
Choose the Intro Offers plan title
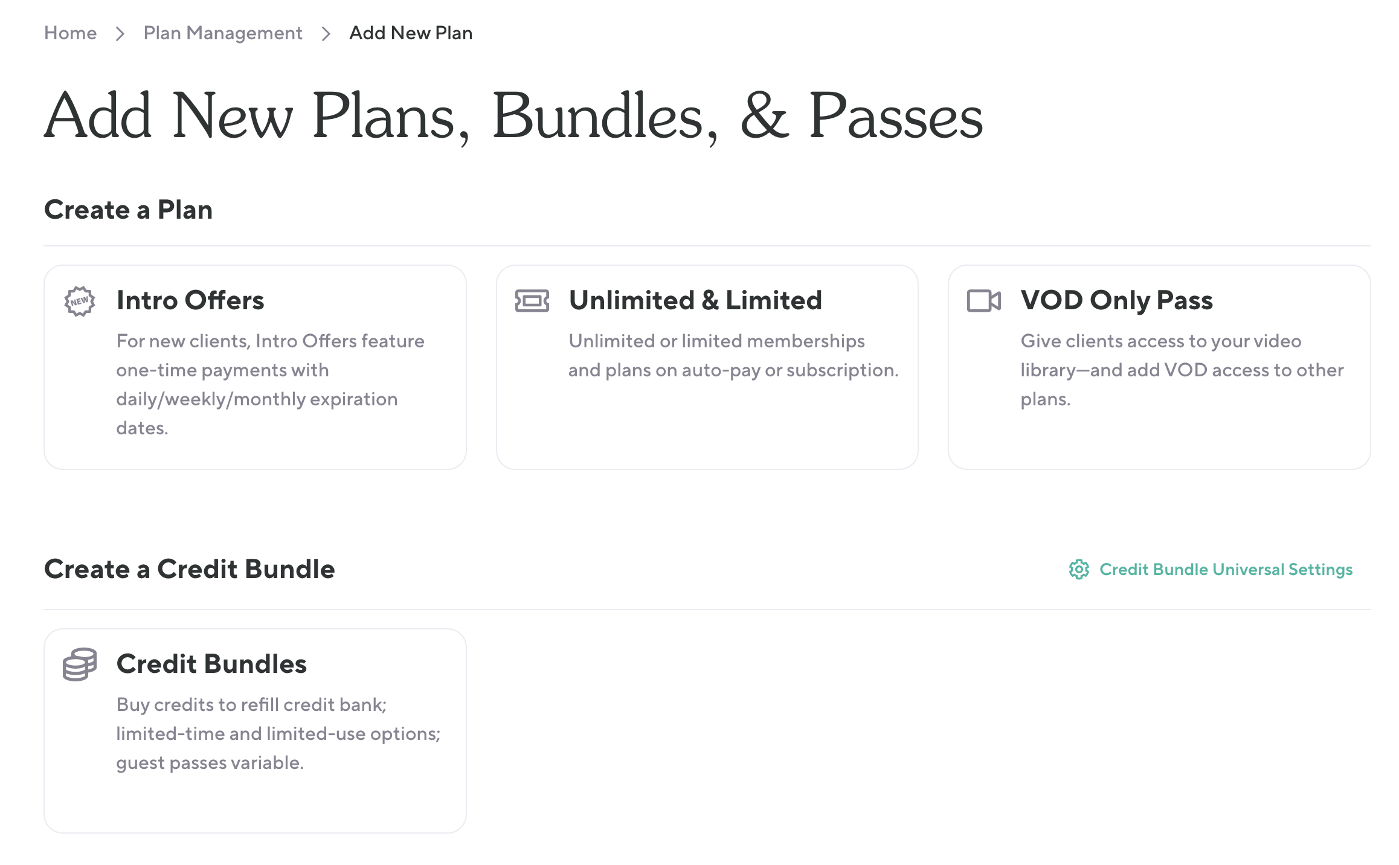tap(190, 300)
